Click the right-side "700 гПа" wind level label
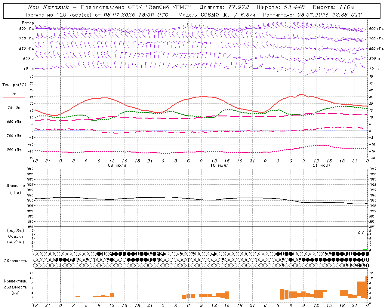The width and height of the screenshot is (385, 308). pos(376,38)
